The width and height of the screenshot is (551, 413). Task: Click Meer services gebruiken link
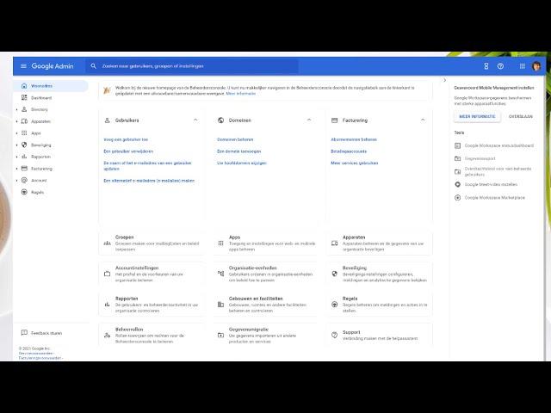pos(355,163)
